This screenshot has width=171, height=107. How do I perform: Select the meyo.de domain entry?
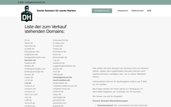57,94
